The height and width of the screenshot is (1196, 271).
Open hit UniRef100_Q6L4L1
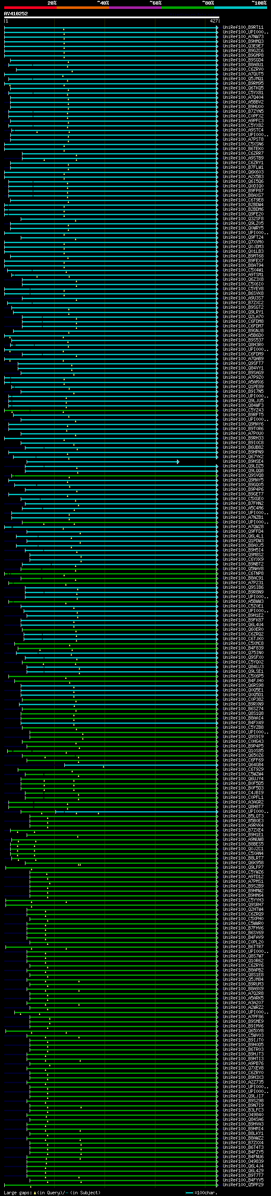[x=243, y=536]
